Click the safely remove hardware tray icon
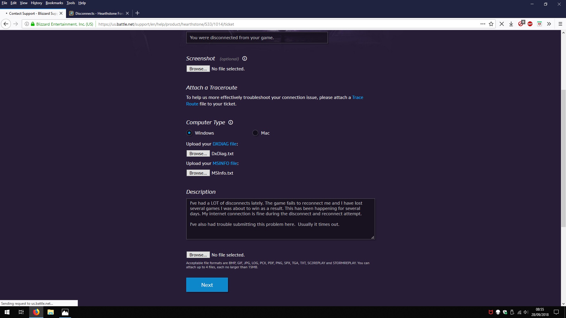Screen dimensions: 566x318 pyautogui.click(x=512, y=312)
